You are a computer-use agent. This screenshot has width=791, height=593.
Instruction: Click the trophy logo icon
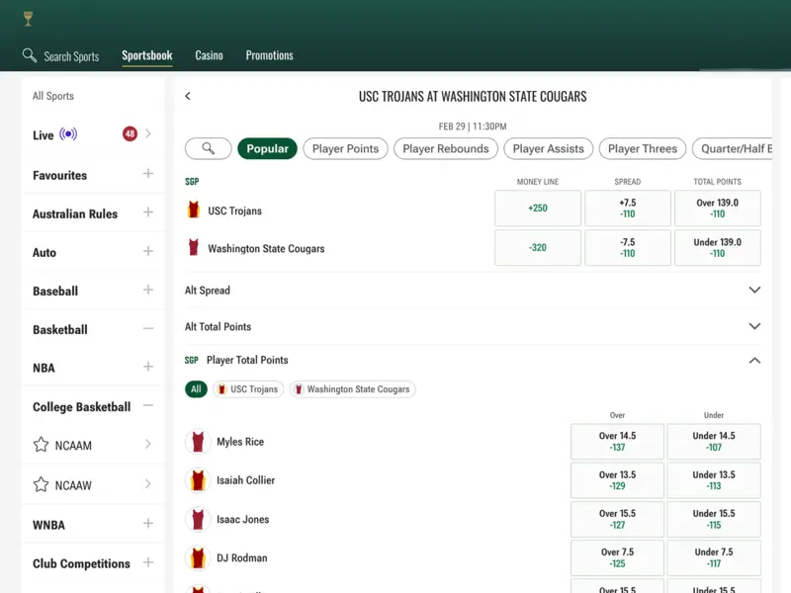point(28,18)
